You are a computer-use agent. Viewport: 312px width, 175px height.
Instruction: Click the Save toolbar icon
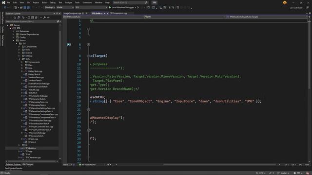[x=25, y=8]
